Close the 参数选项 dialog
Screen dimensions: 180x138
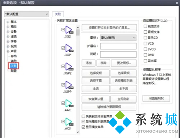(x=177, y=3)
